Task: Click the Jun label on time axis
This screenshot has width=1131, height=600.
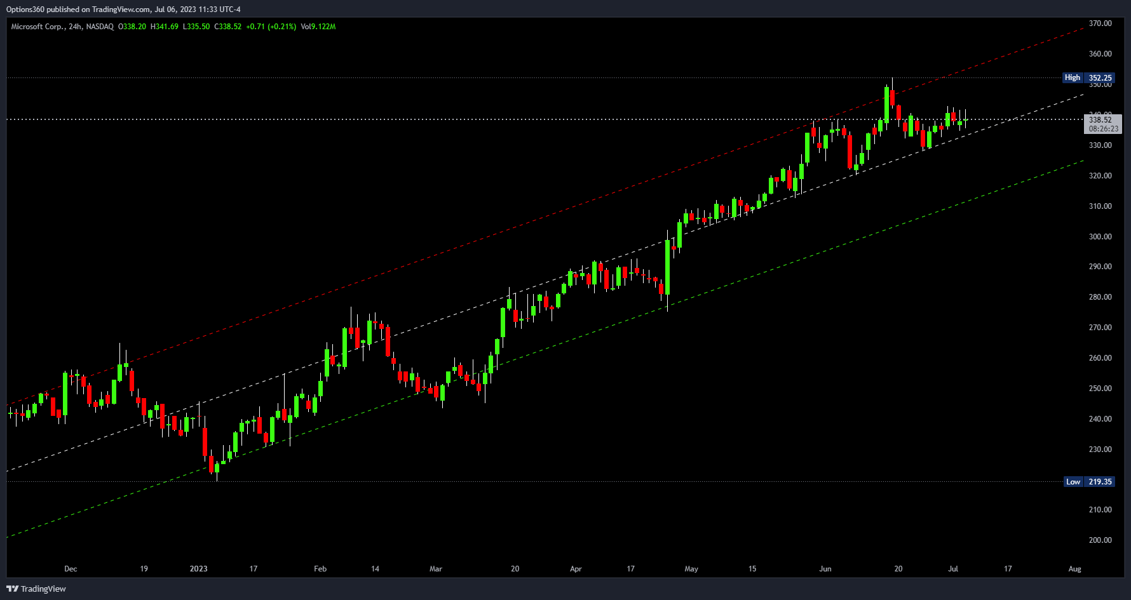Action: click(x=825, y=569)
